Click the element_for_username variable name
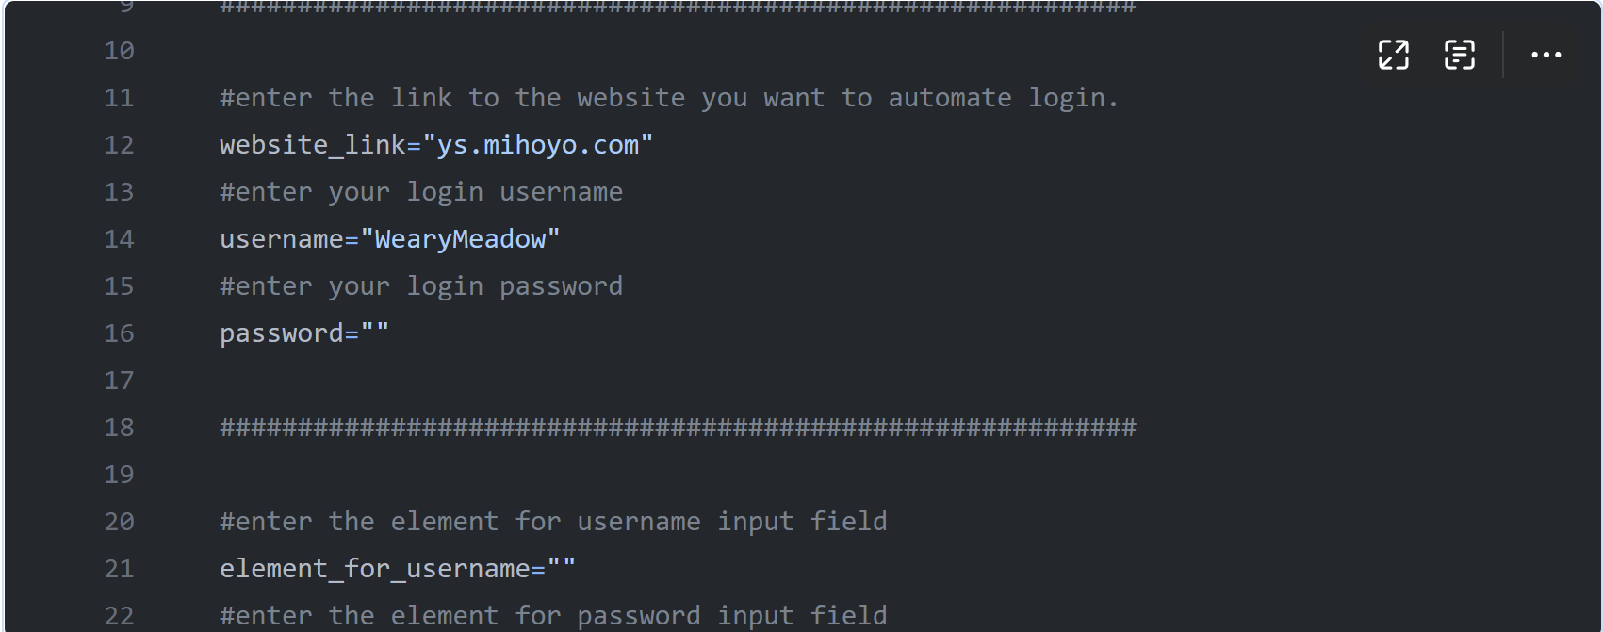Screen dimensions: 1603x632 (x=375, y=569)
